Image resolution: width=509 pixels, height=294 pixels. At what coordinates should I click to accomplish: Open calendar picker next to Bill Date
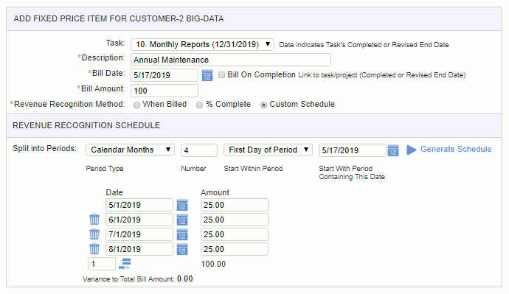point(207,75)
